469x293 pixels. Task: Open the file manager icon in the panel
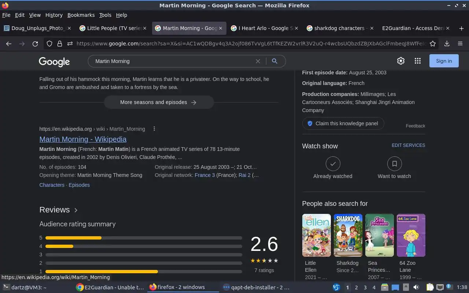point(385,288)
